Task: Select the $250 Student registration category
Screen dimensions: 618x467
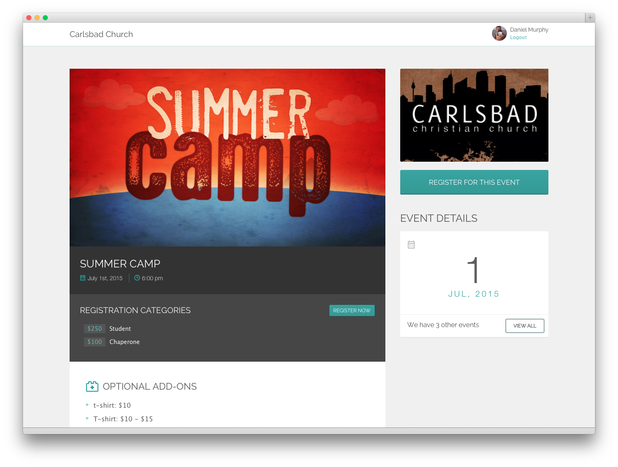Action: coord(108,329)
